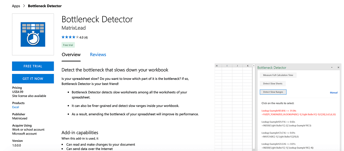Click the star rating icons

coord(70,37)
